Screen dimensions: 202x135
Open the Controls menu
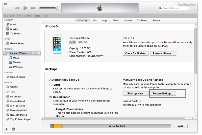click(x=28, y=16)
